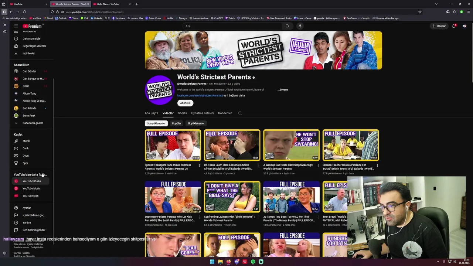
Task: Open the account avatar menu
Action: point(465,26)
